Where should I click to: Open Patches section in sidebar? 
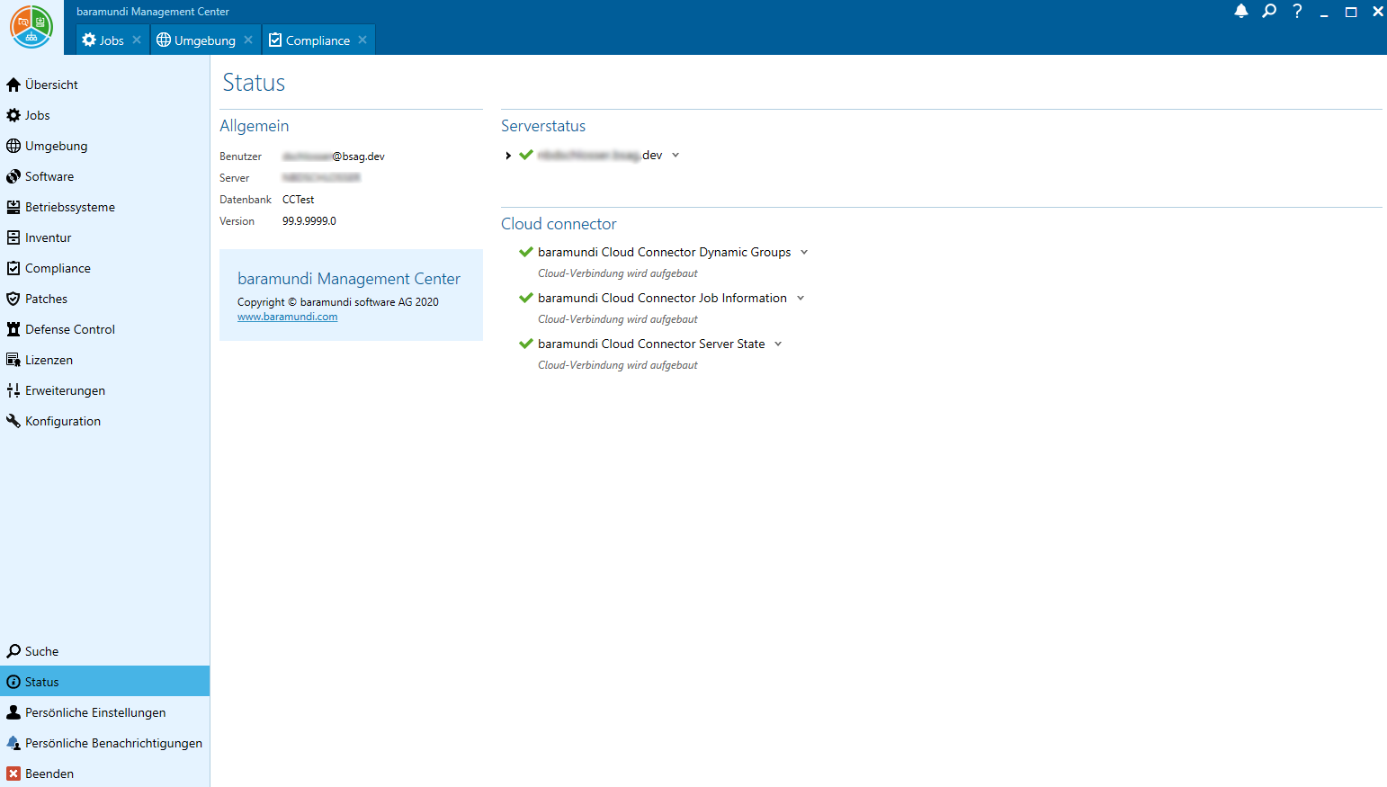(x=46, y=299)
